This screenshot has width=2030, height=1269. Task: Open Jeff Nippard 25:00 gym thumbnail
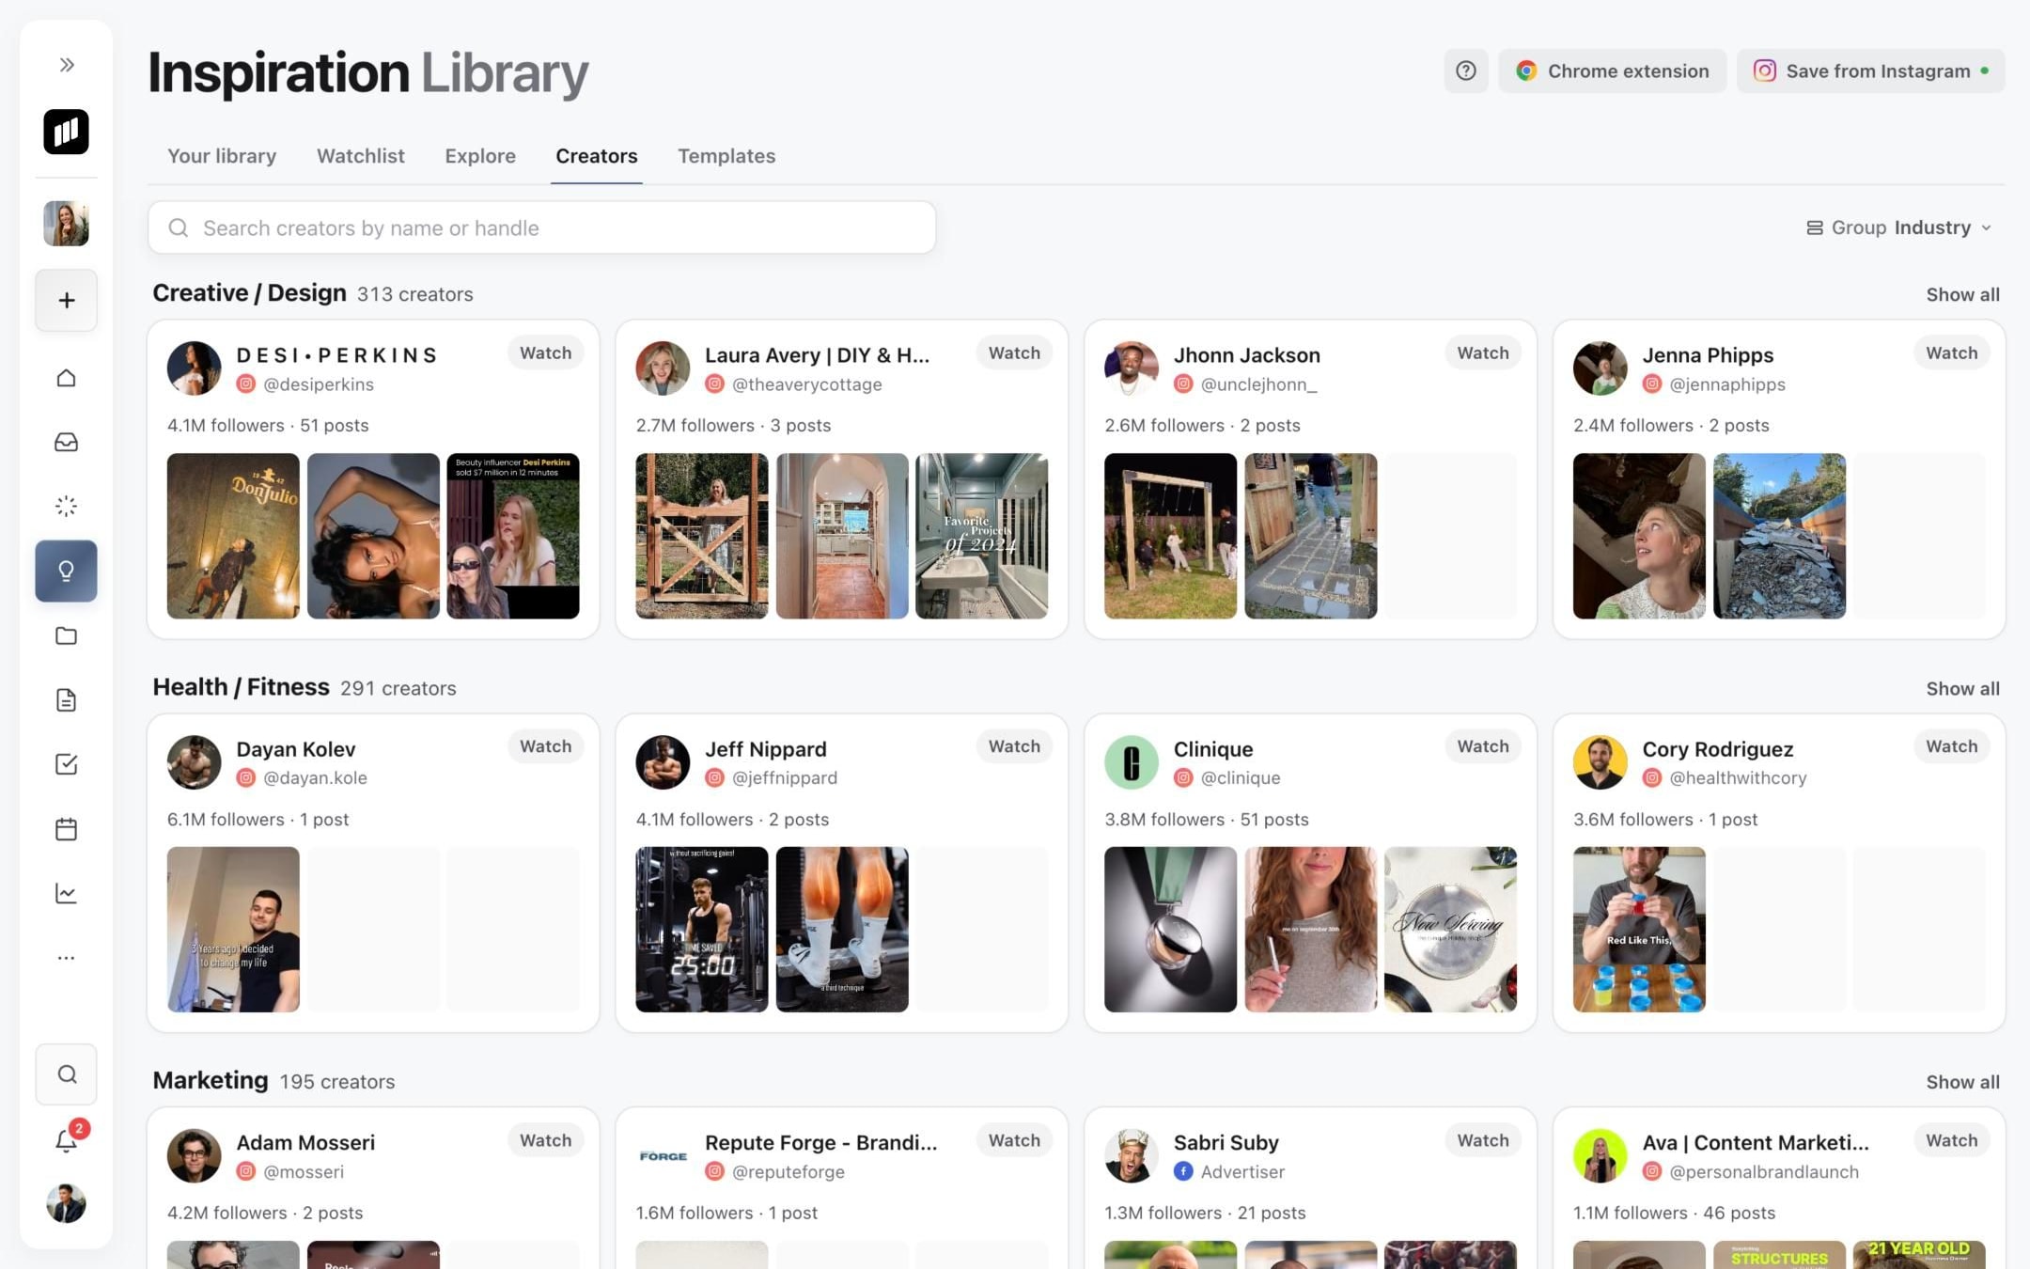(x=702, y=930)
